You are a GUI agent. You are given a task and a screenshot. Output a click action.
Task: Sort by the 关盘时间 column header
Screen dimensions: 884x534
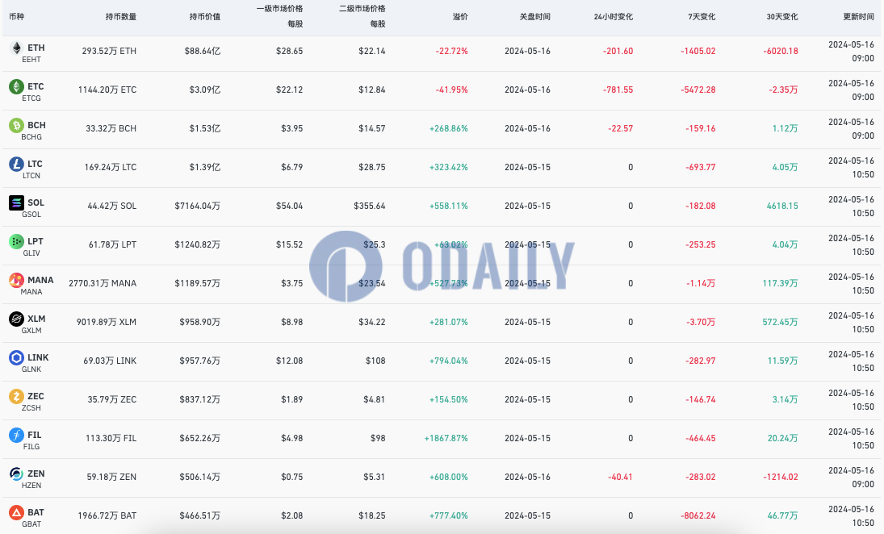click(534, 16)
